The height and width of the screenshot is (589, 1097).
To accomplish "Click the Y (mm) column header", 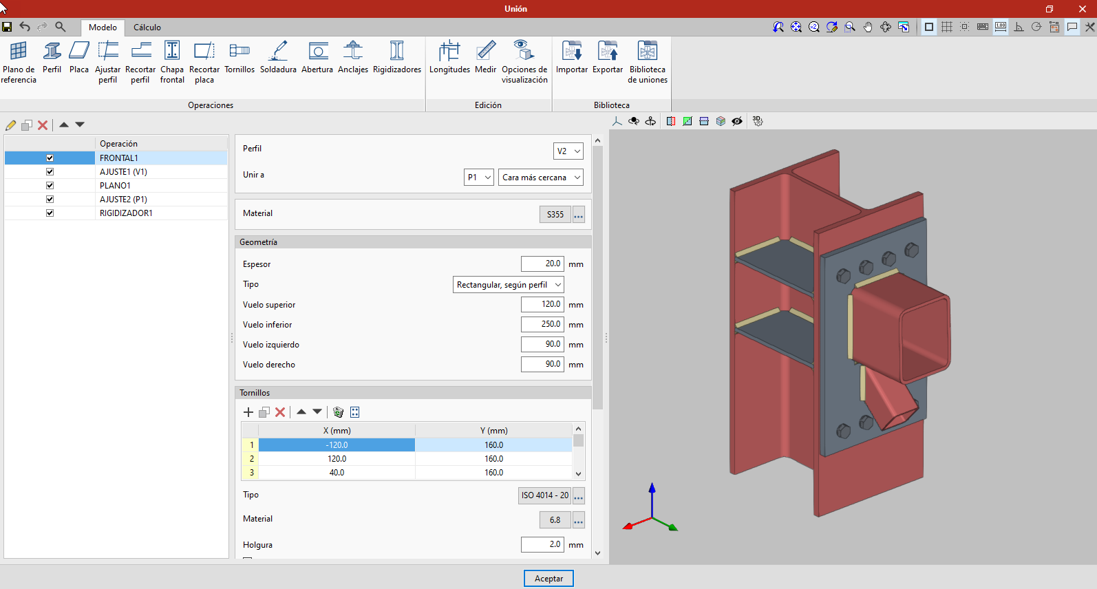I will pos(493,431).
